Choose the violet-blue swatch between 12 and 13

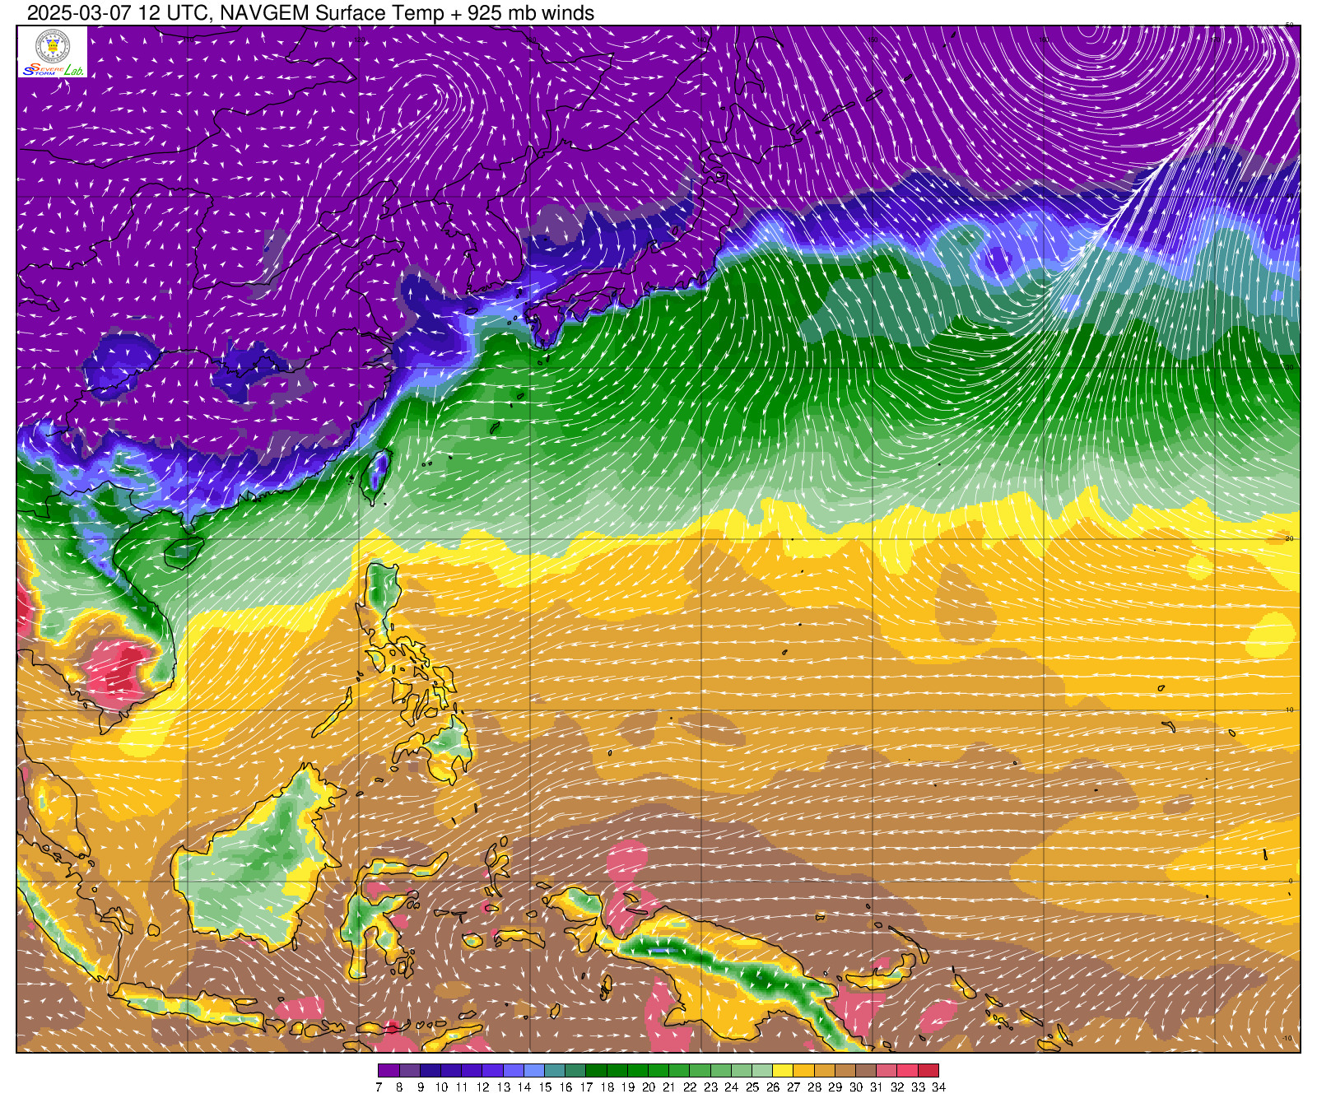tap(492, 1070)
